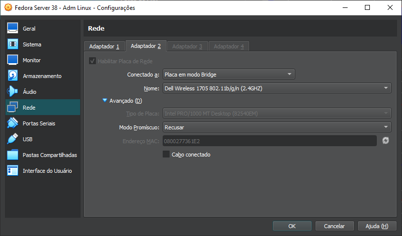Switch to the Adaptador 1 tab
402x236 pixels.
pyautogui.click(x=104, y=46)
